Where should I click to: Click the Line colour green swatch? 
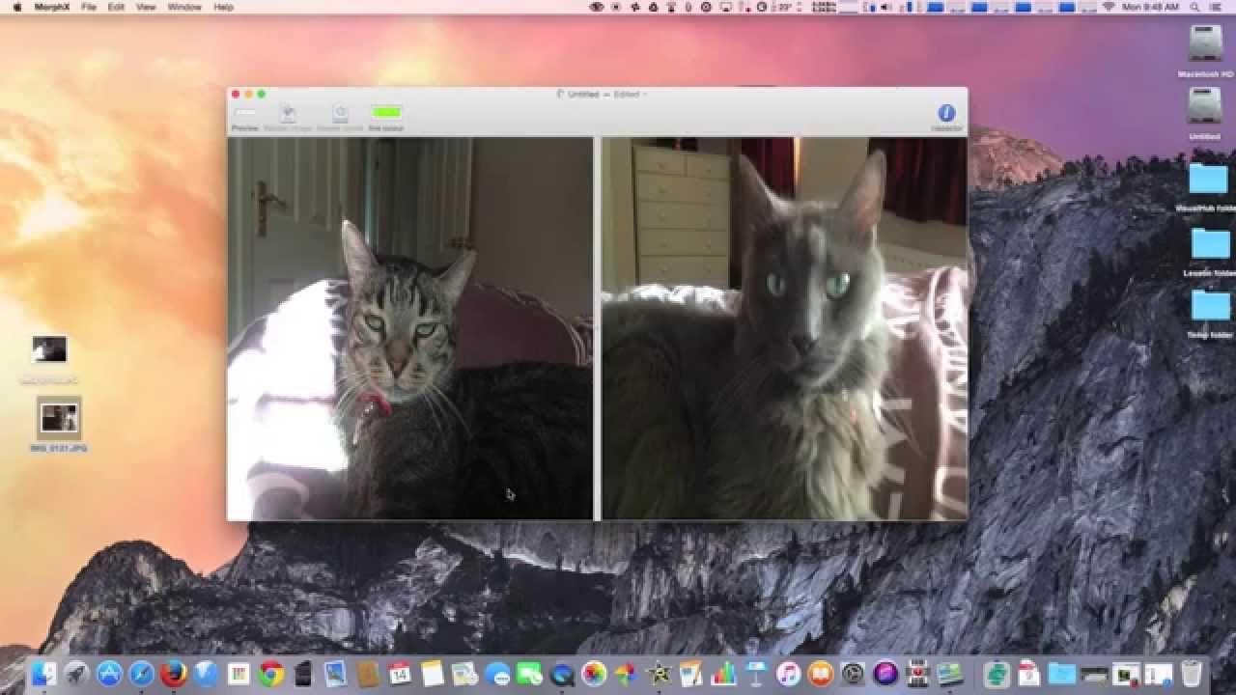(386, 113)
